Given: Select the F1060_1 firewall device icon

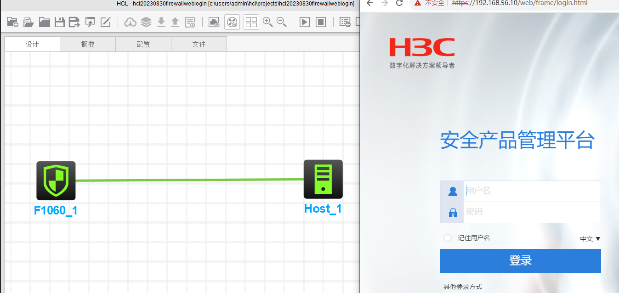Looking at the screenshot, I should point(56,180).
